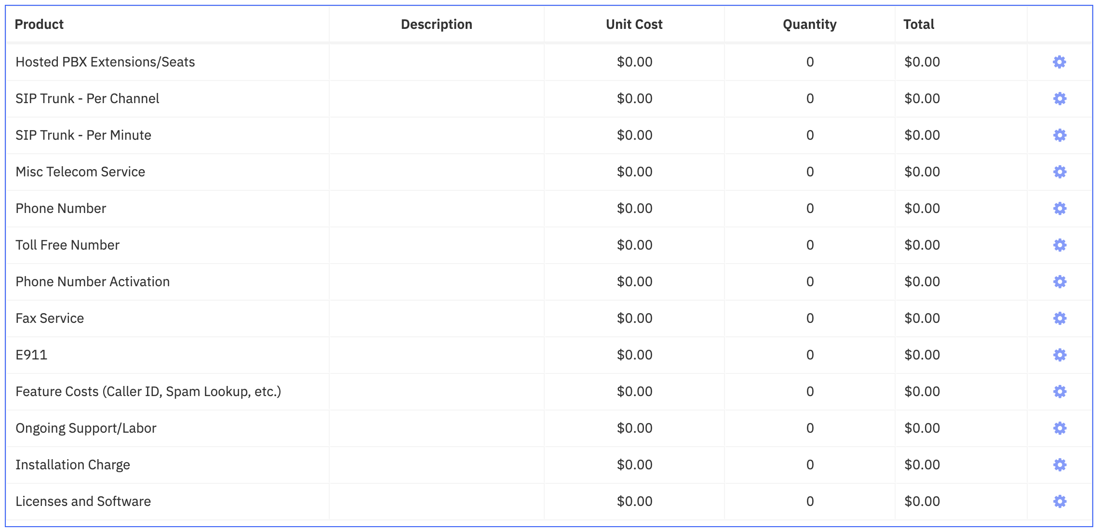Open gear settings for Toll Free Number
The width and height of the screenshot is (1100, 531).
[1060, 245]
